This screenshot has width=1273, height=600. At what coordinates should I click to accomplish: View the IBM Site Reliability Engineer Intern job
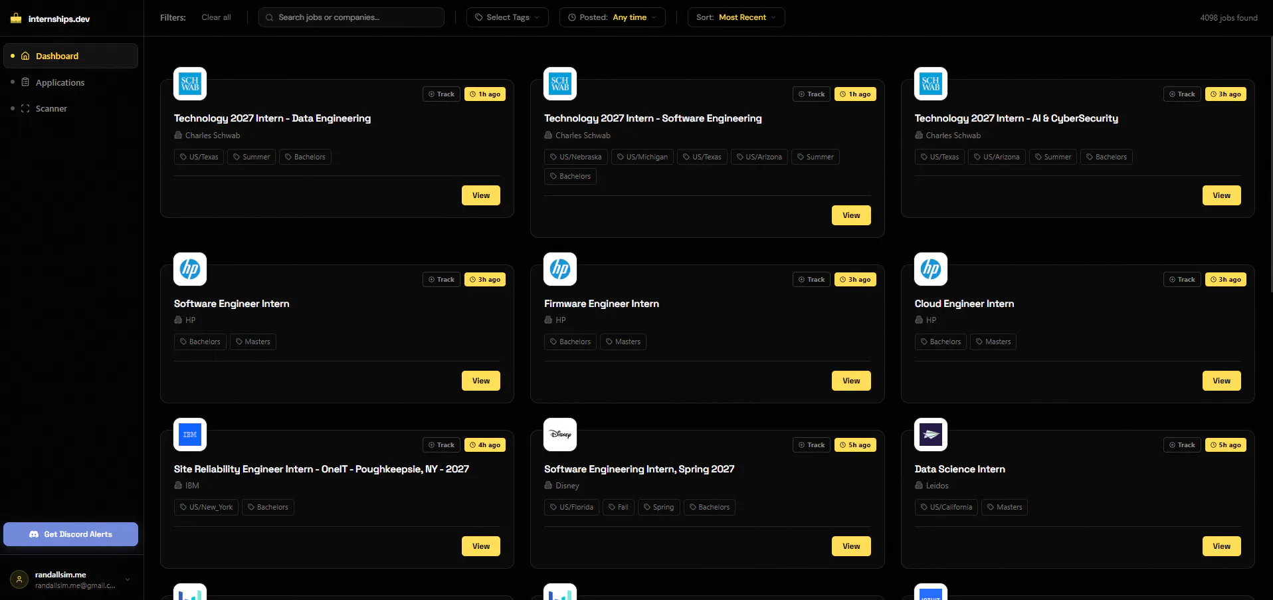(x=481, y=546)
